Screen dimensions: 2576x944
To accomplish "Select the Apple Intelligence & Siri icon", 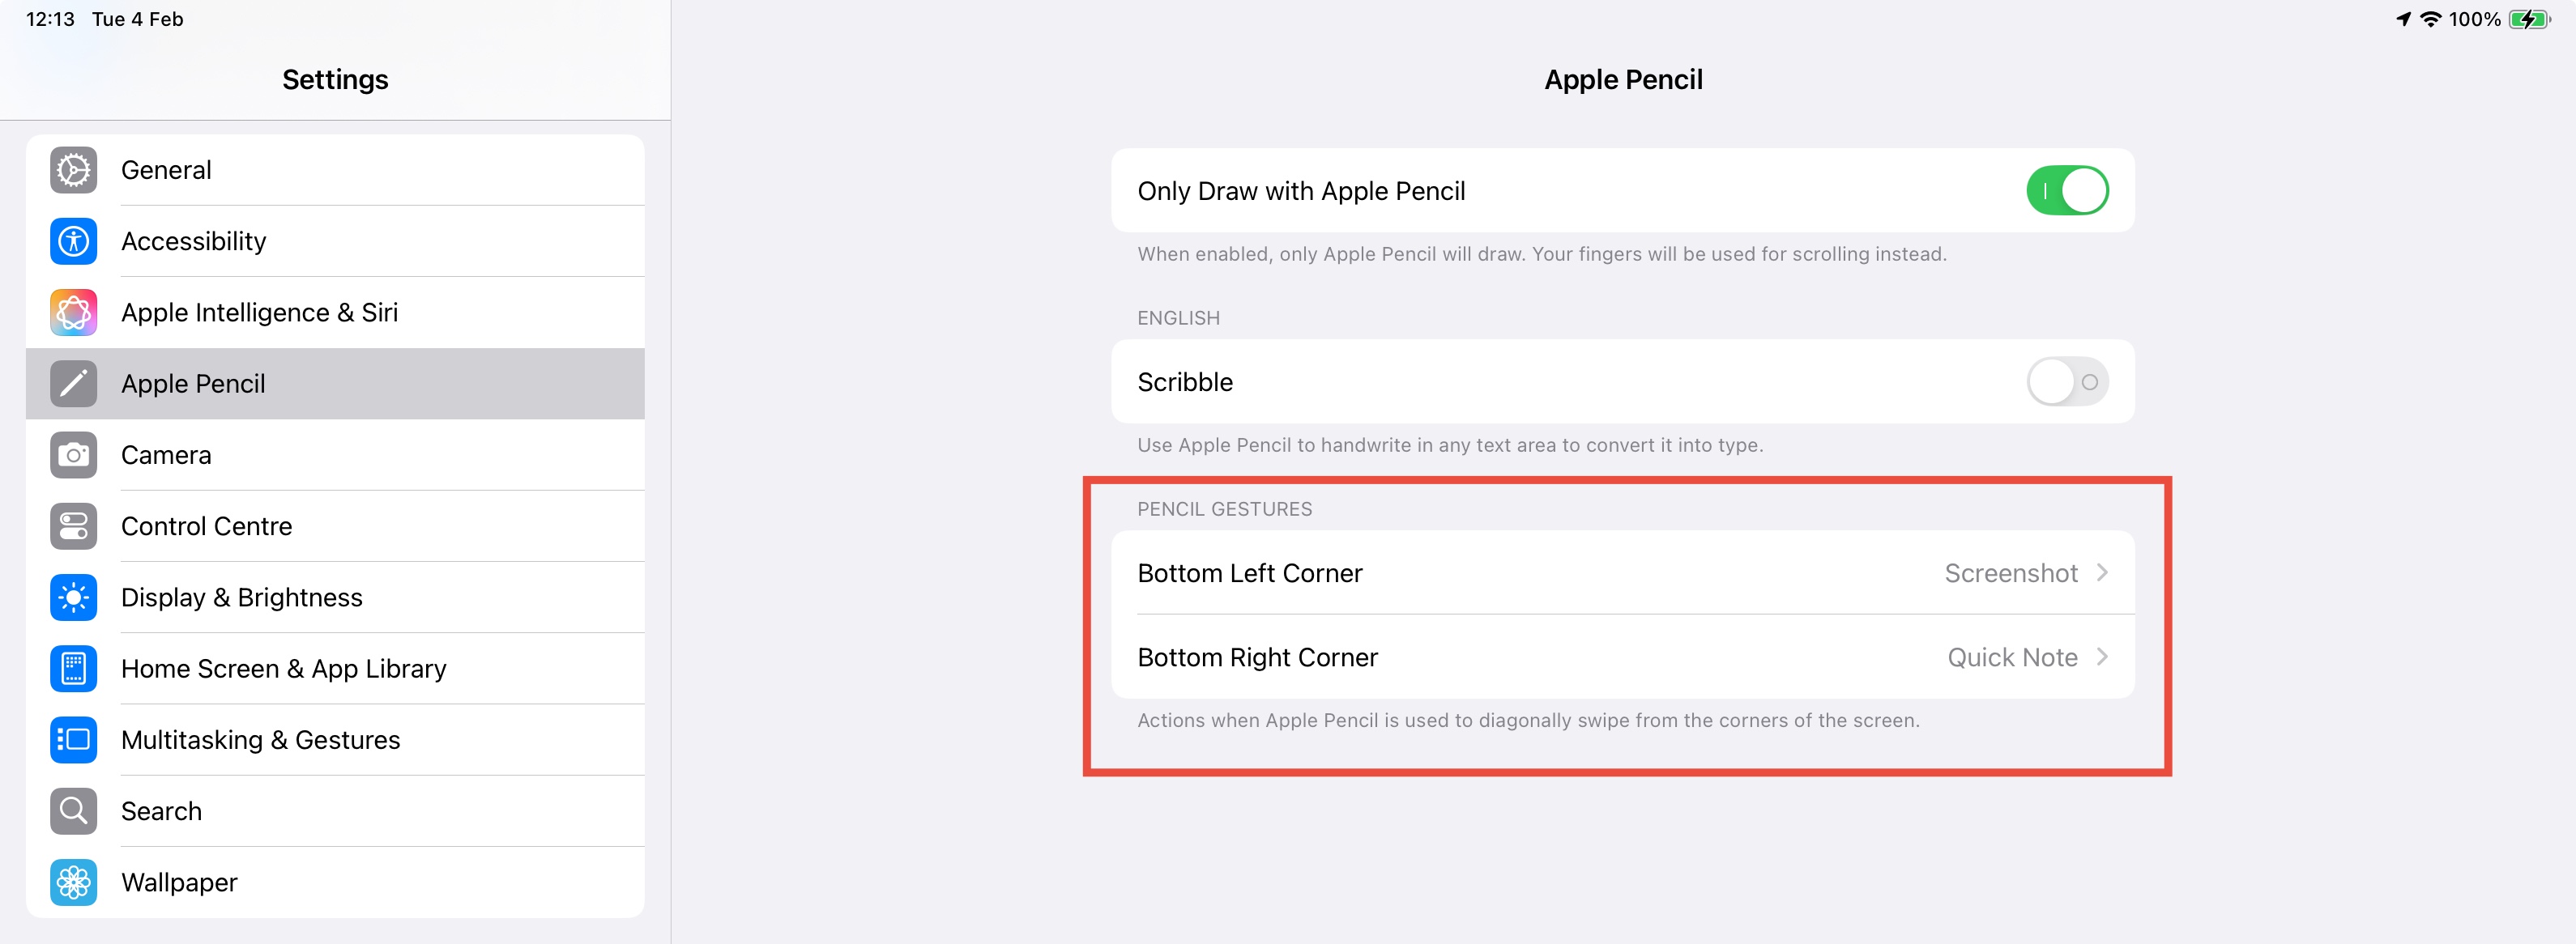I will click(72, 312).
